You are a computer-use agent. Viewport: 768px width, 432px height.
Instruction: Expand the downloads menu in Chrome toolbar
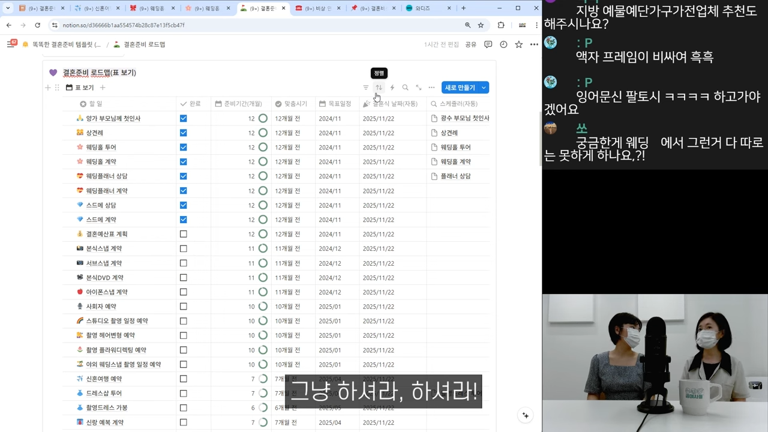click(x=500, y=25)
